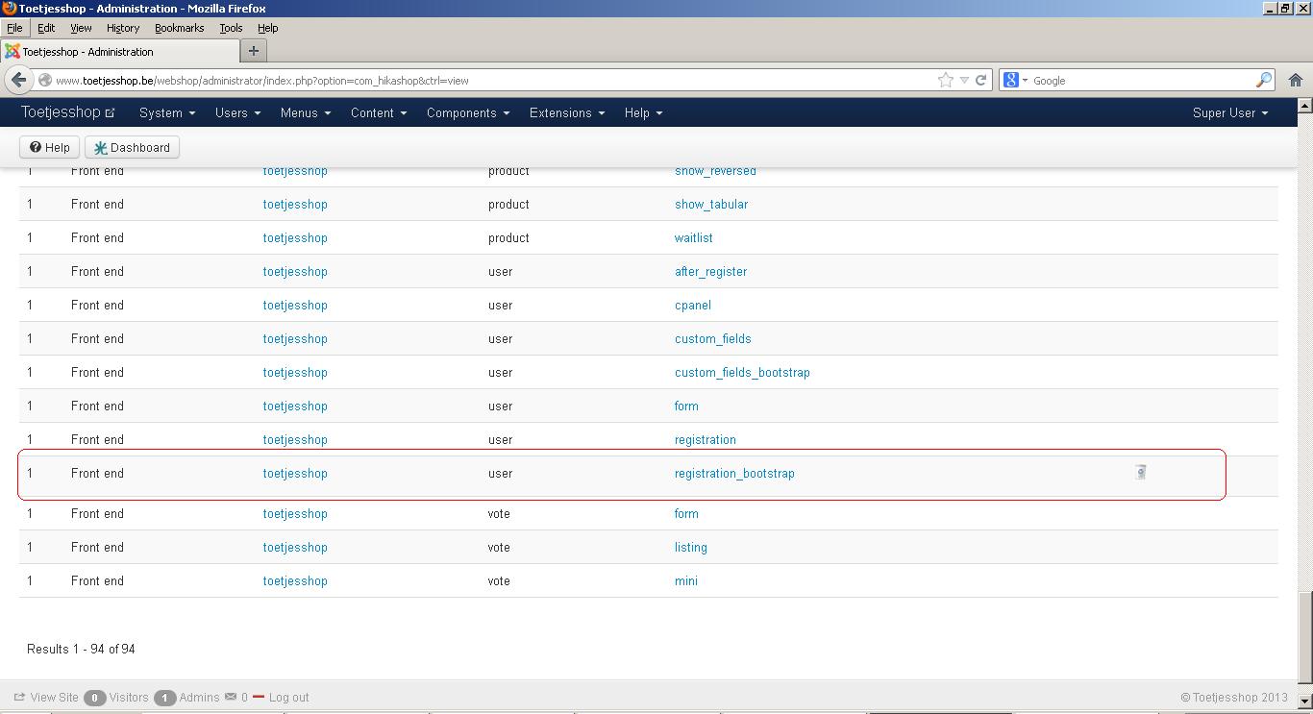1313x714 pixels.
Task: Open the registration view link
Action: (x=706, y=439)
